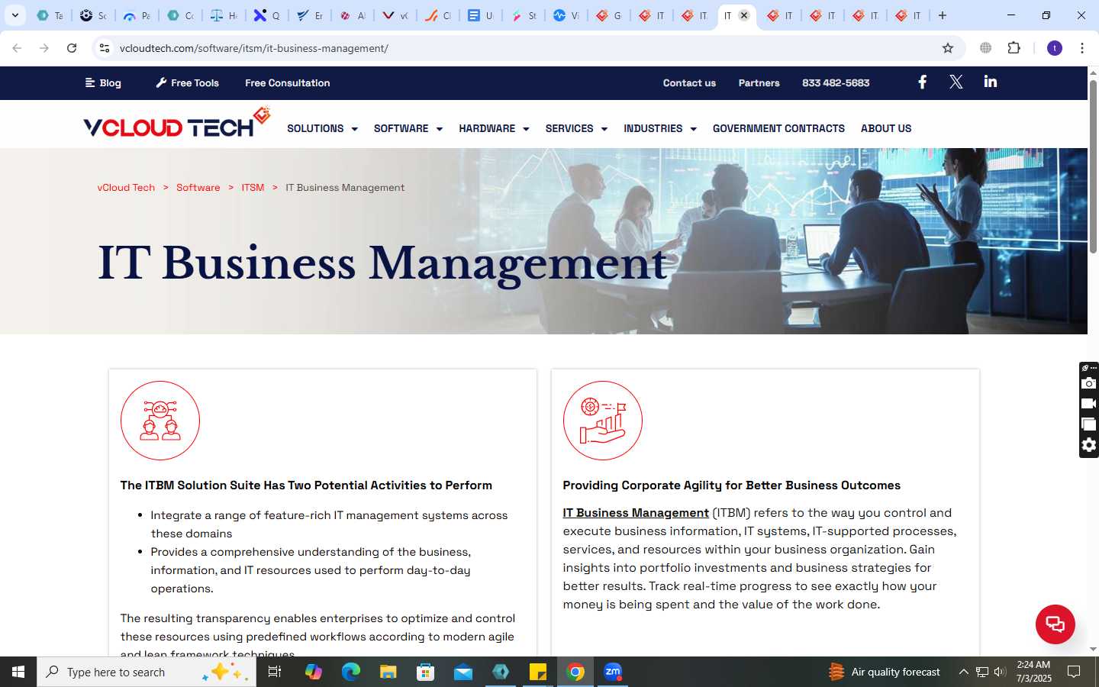Show hidden system tray icons
The width and height of the screenshot is (1099, 687).
(x=963, y=672)
